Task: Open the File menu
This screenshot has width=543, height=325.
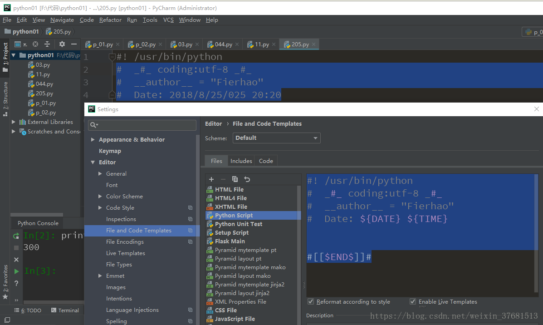Action: (7, 20)
